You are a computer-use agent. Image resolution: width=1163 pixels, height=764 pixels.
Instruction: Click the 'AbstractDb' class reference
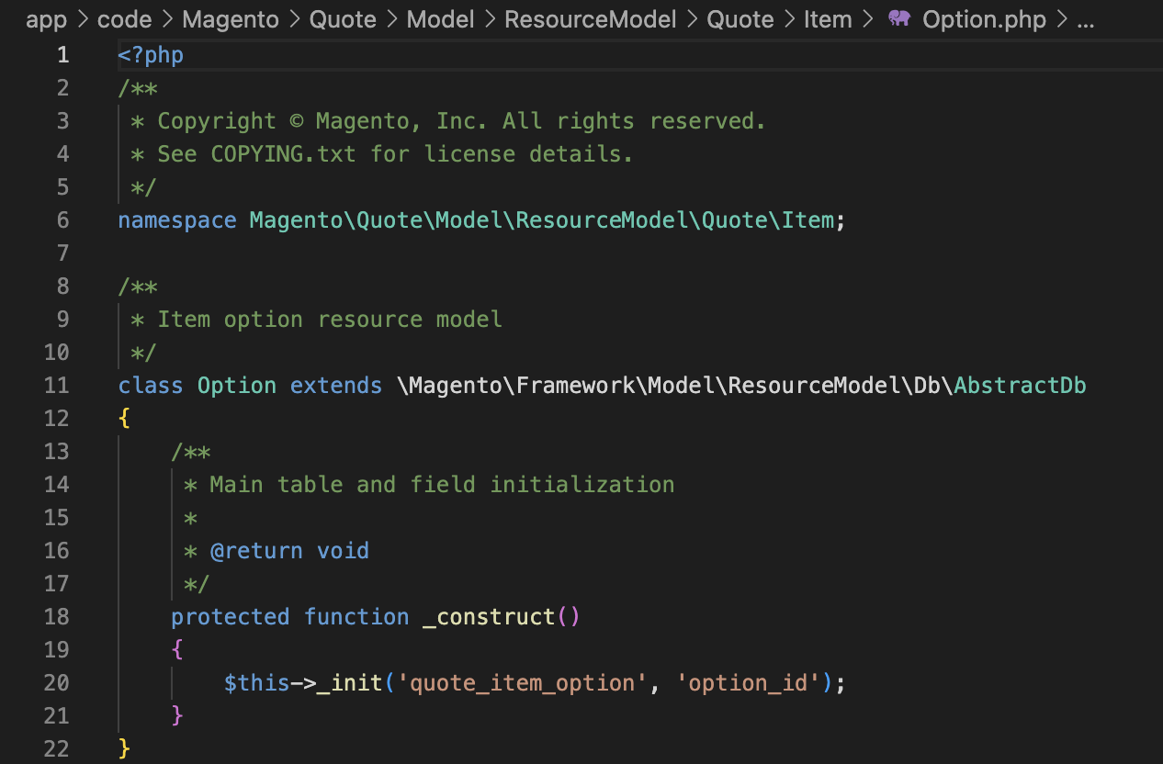point(1020,386)
